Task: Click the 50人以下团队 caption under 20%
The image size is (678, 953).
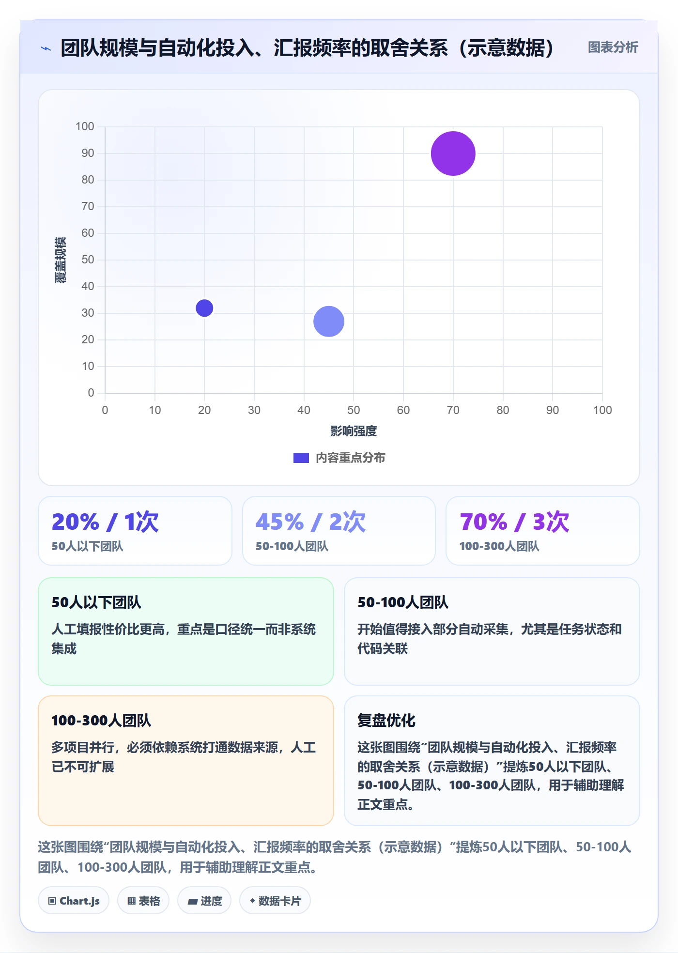Action: pyautogui.click(x=88, y=546)
